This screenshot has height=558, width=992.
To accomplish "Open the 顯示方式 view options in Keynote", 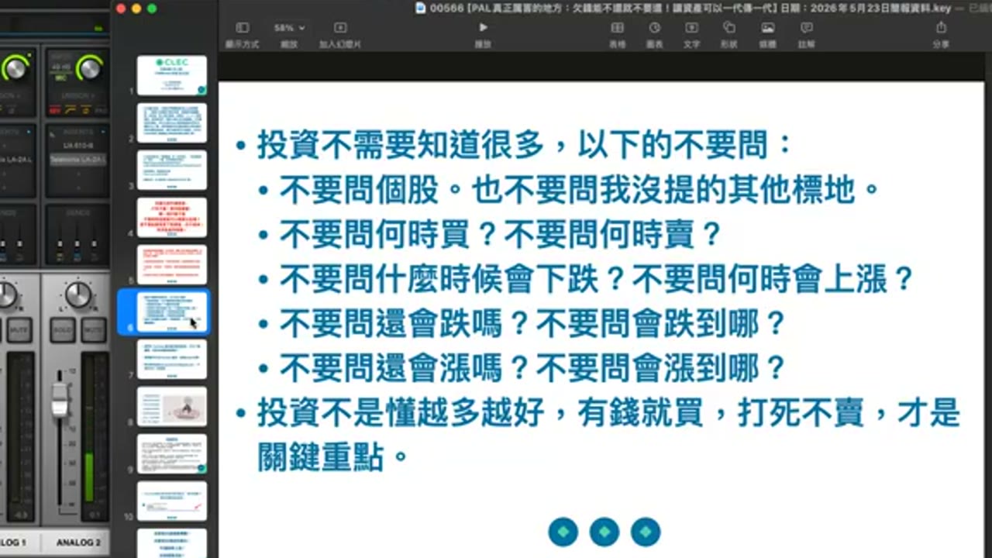I will click(242, 28).
